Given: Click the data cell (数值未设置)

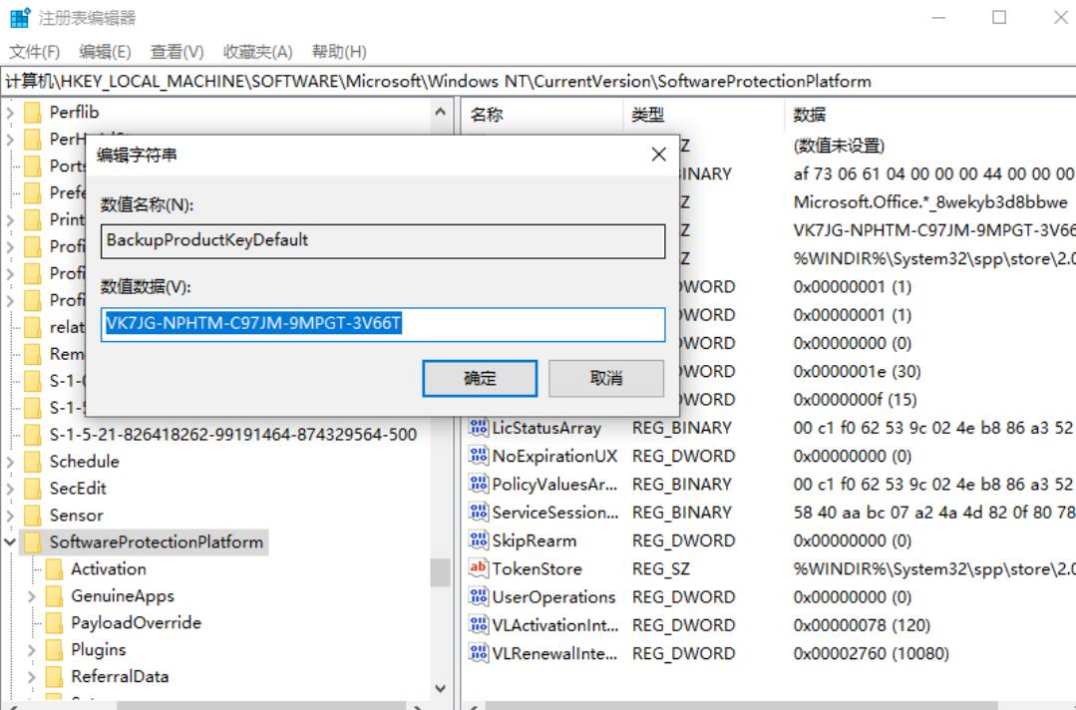Looking at the screenshot, I should [839, 146].
